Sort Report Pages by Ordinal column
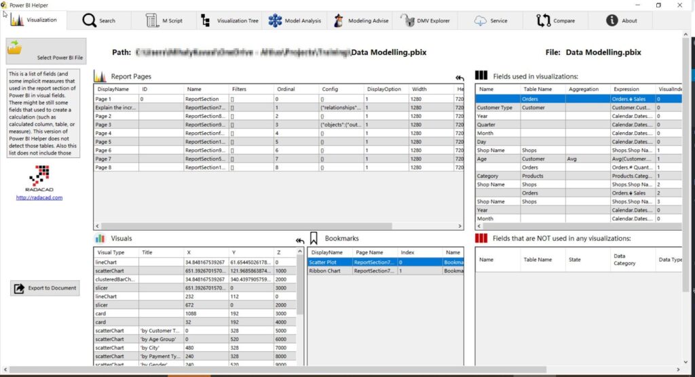 click(296, 89)
